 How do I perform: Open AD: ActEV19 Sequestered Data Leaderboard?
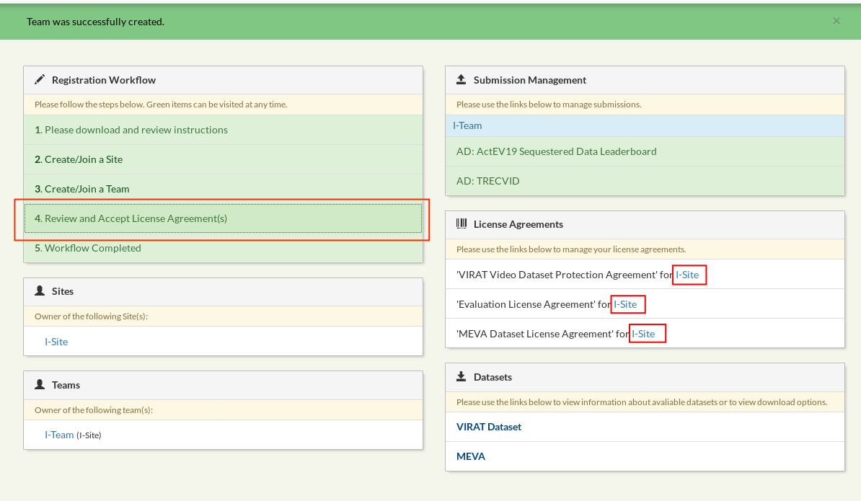(555, 151)
